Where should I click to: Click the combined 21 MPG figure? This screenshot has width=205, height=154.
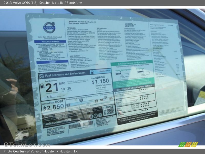tap(52, 87)
